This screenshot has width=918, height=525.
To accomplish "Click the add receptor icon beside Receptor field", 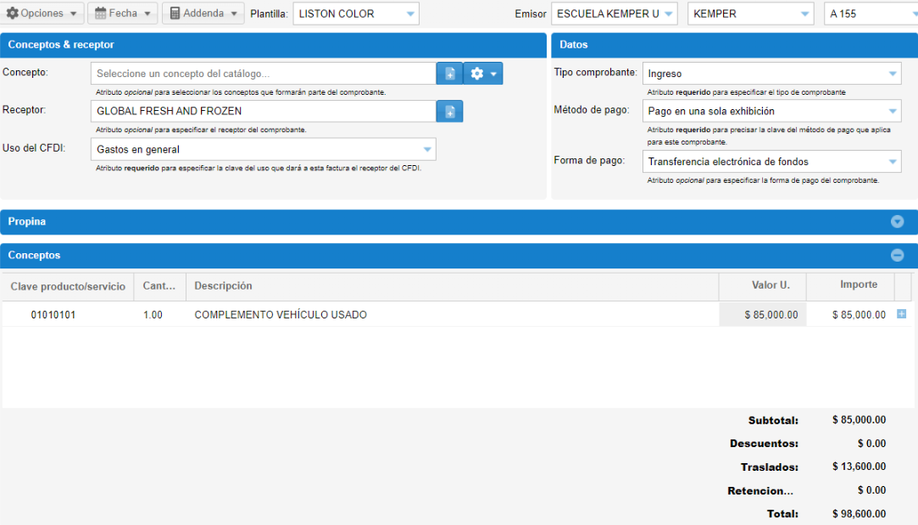I will (x=449, y=111).
